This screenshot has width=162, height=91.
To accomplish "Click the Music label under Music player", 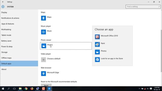I will tap(49, 31).
